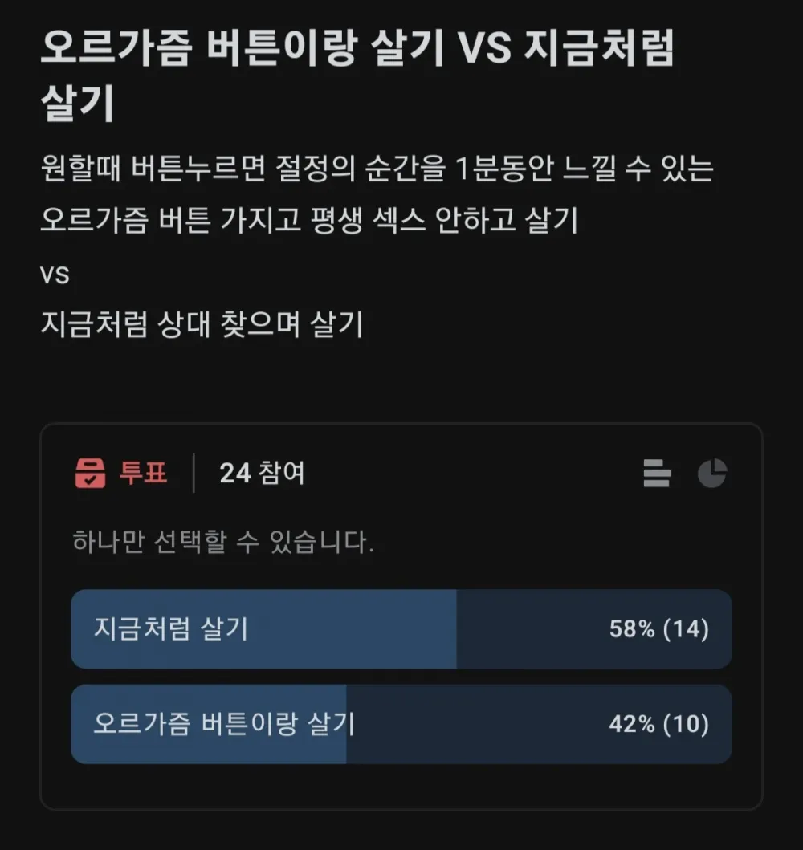This screenshot has width=803, height=850.
Task: Click the unfilled dark part of the 58% bar
Action: click(530, 629)
